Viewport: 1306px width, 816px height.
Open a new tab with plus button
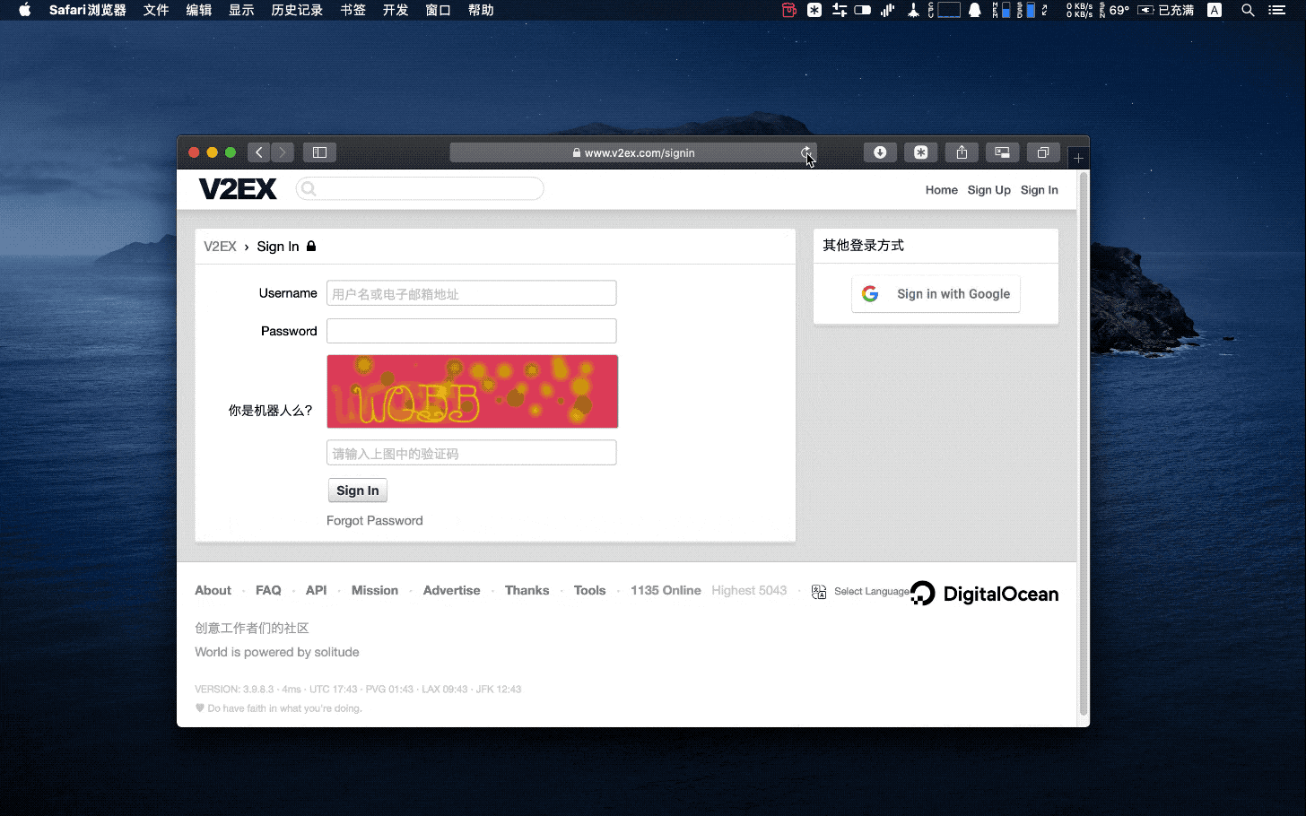(1078, 158)
